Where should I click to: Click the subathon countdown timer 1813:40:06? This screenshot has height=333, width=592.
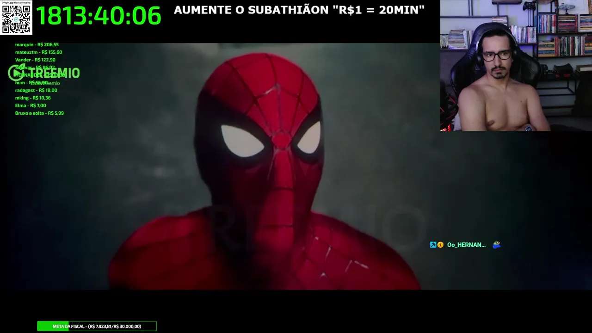pyautogui.click(x=99, y=16)
